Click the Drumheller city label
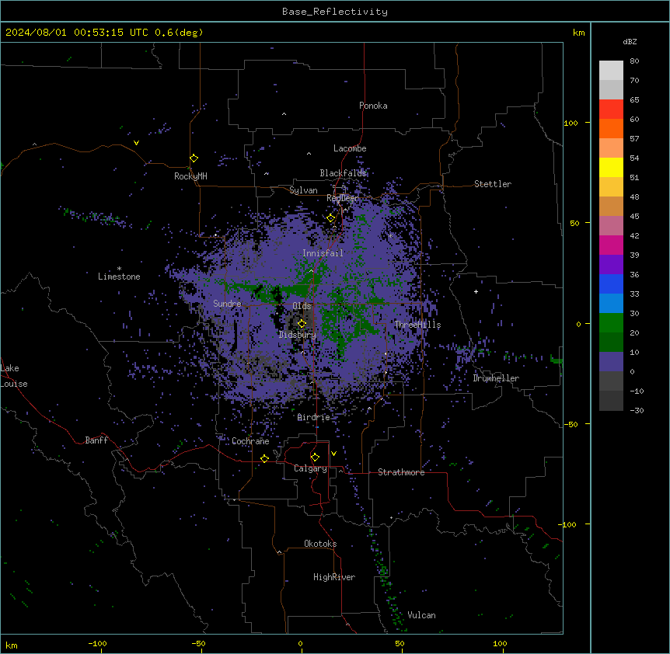The height and width of the screenshot is (654, 670). (x=496, y=378)
